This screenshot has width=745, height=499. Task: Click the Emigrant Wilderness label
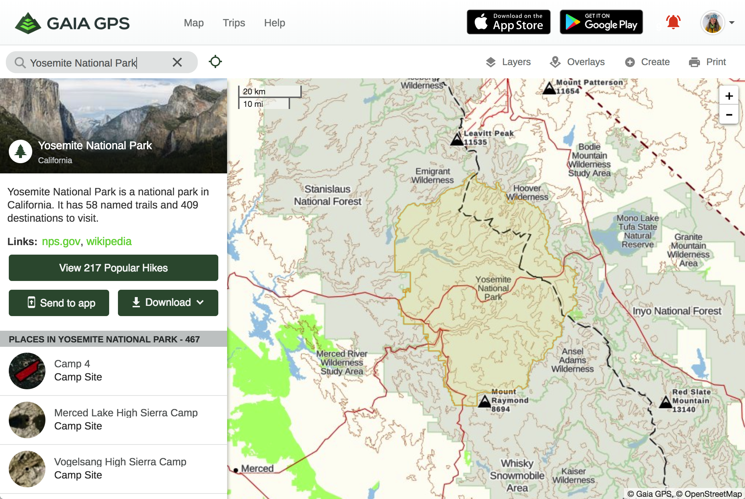[x=433, y=176]
